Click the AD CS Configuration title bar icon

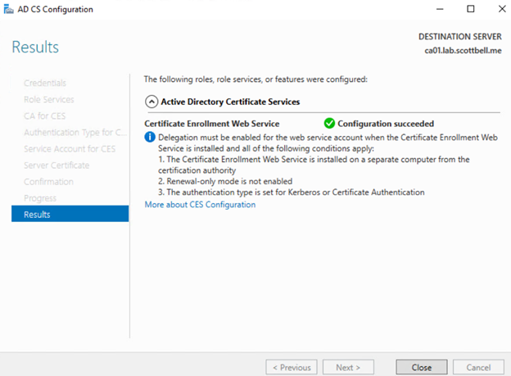point(8,9)
